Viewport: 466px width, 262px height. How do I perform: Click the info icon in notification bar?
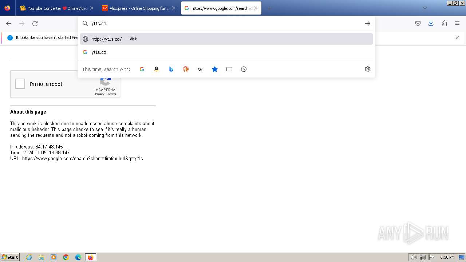point(10,38)
